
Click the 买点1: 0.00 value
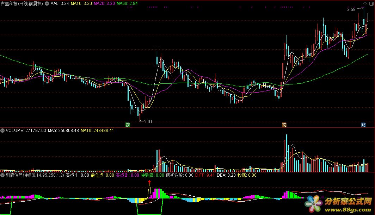[x=78, y=175]
